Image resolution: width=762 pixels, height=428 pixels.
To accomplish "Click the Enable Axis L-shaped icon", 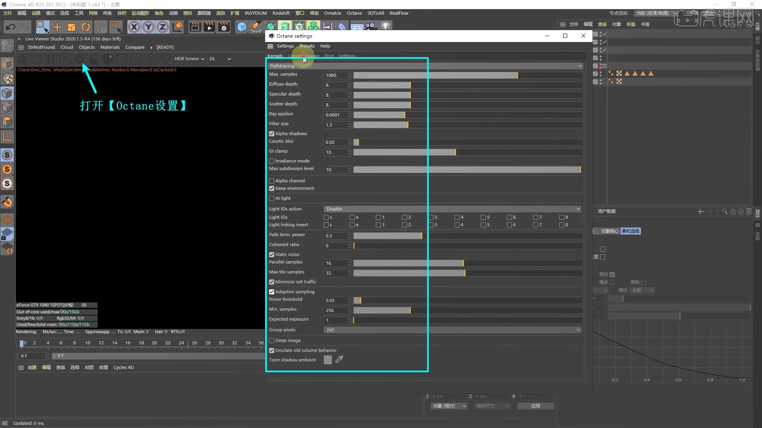I will tap(7, 137).
